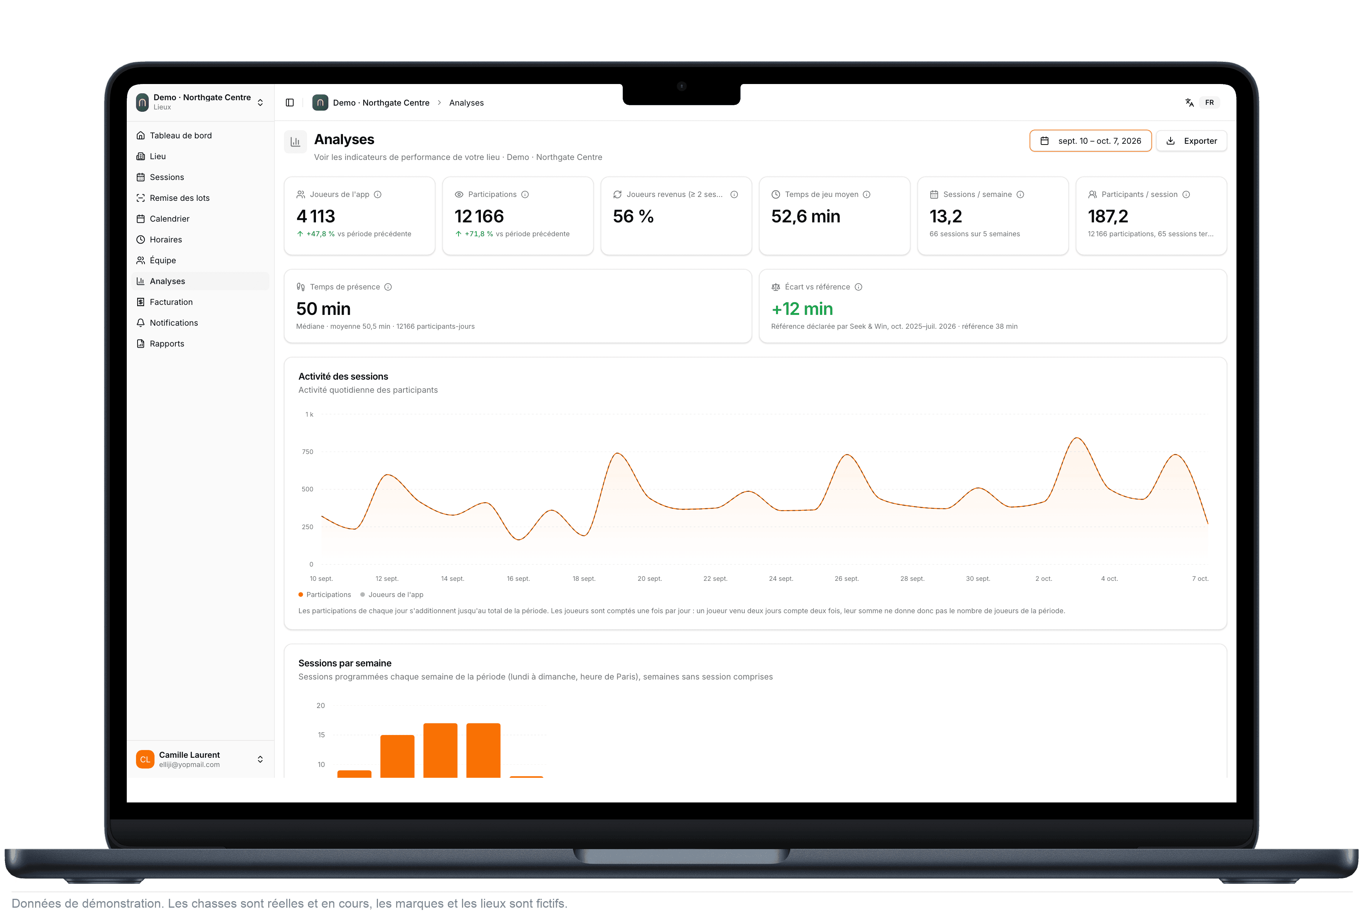
Task: Click the download icon on Exporter
Action: [1170, 141]
